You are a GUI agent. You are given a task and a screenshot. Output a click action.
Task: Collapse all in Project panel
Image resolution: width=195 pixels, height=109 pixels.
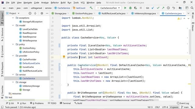[35, 13]
